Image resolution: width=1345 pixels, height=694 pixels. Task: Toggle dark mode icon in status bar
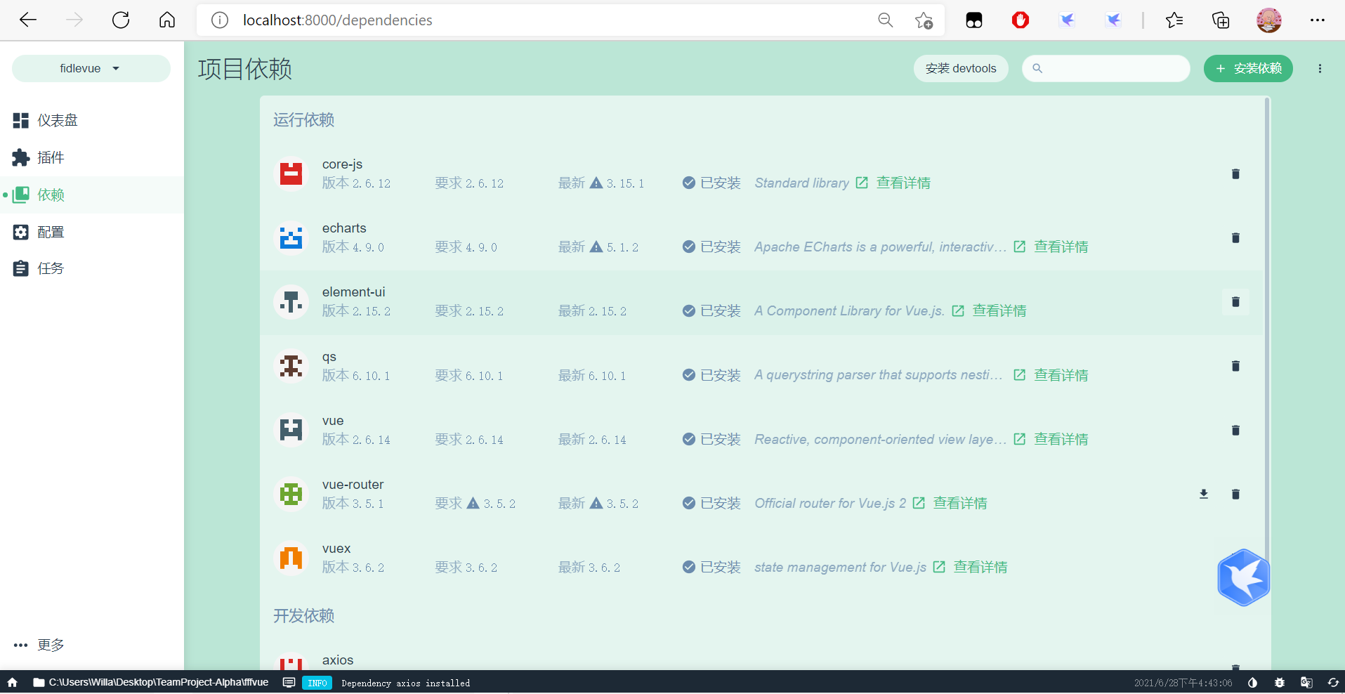pyautogui.click(x=1253, y=682)
